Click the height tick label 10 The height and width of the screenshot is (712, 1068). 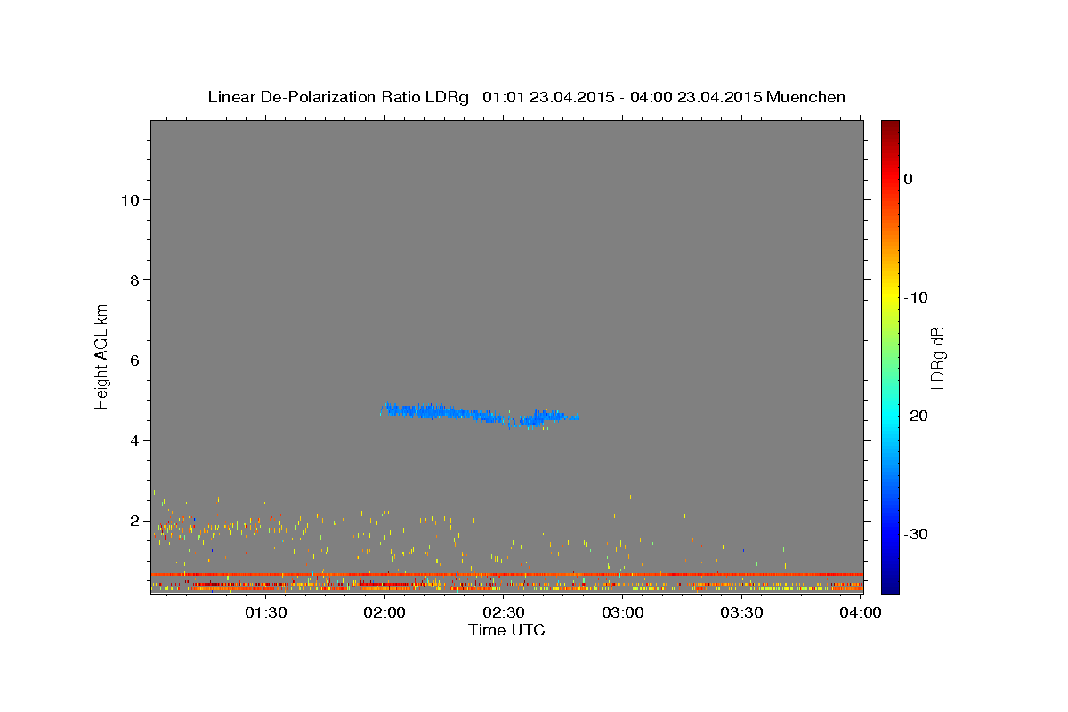[x=129, y=200]
